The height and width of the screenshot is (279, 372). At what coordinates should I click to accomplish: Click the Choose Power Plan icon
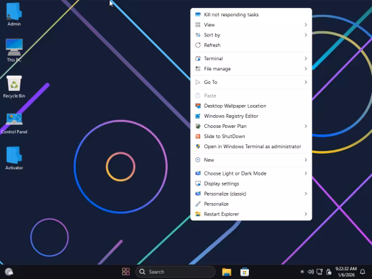(198, 126)
